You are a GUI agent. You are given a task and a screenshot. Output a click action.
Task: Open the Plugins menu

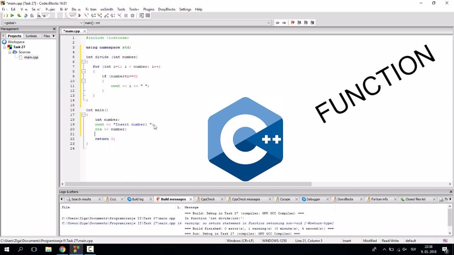click(x=149, y=9)
